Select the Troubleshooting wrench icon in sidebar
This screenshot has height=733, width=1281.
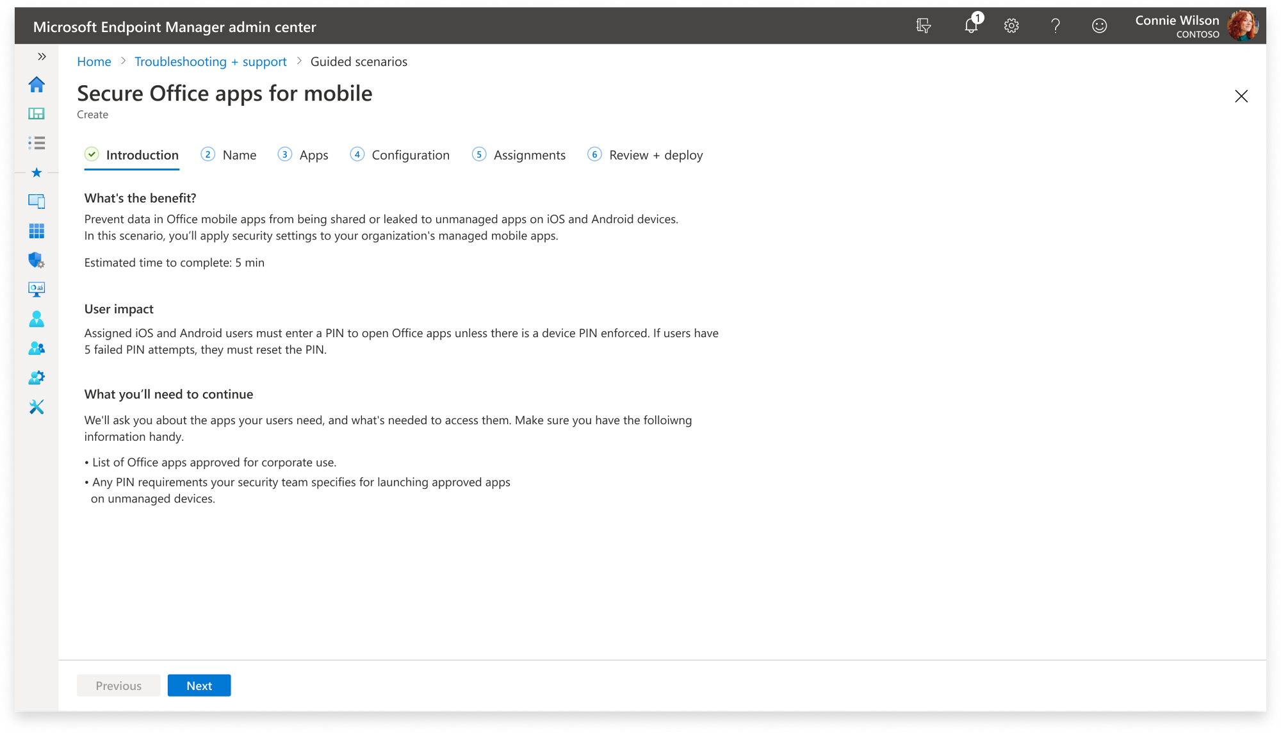pyautogui.click(x=37, y=407)
